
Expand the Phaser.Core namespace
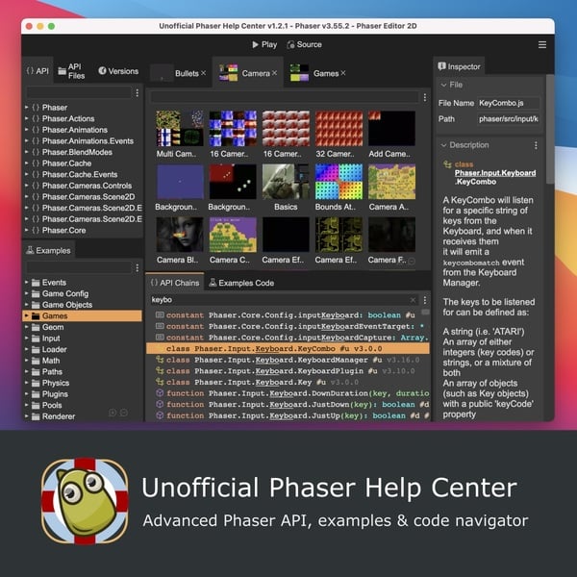point(27,230)
